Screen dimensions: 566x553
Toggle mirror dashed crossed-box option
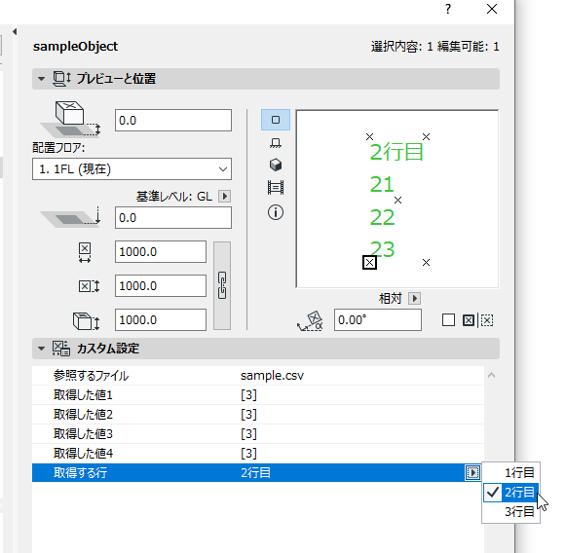coord(486,320)
